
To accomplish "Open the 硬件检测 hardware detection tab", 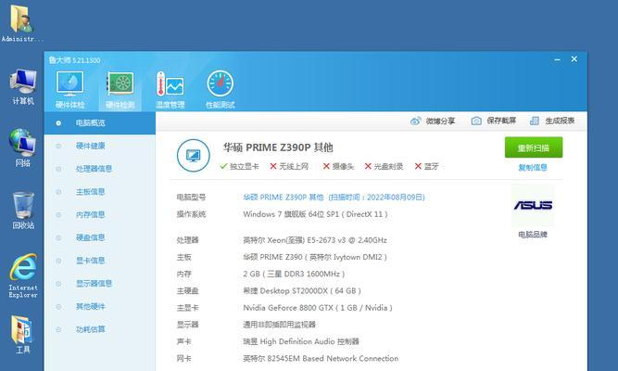I will point(120,90).
